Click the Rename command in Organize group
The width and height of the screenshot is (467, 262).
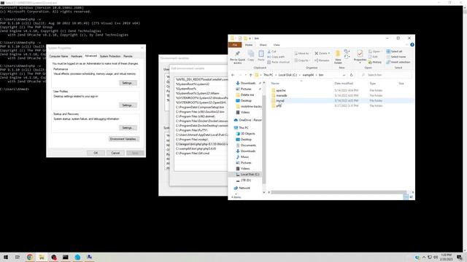click(322, 60)
